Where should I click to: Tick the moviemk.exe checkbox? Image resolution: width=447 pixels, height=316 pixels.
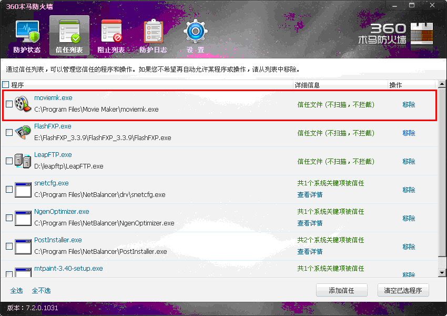[x=9, y=104]
